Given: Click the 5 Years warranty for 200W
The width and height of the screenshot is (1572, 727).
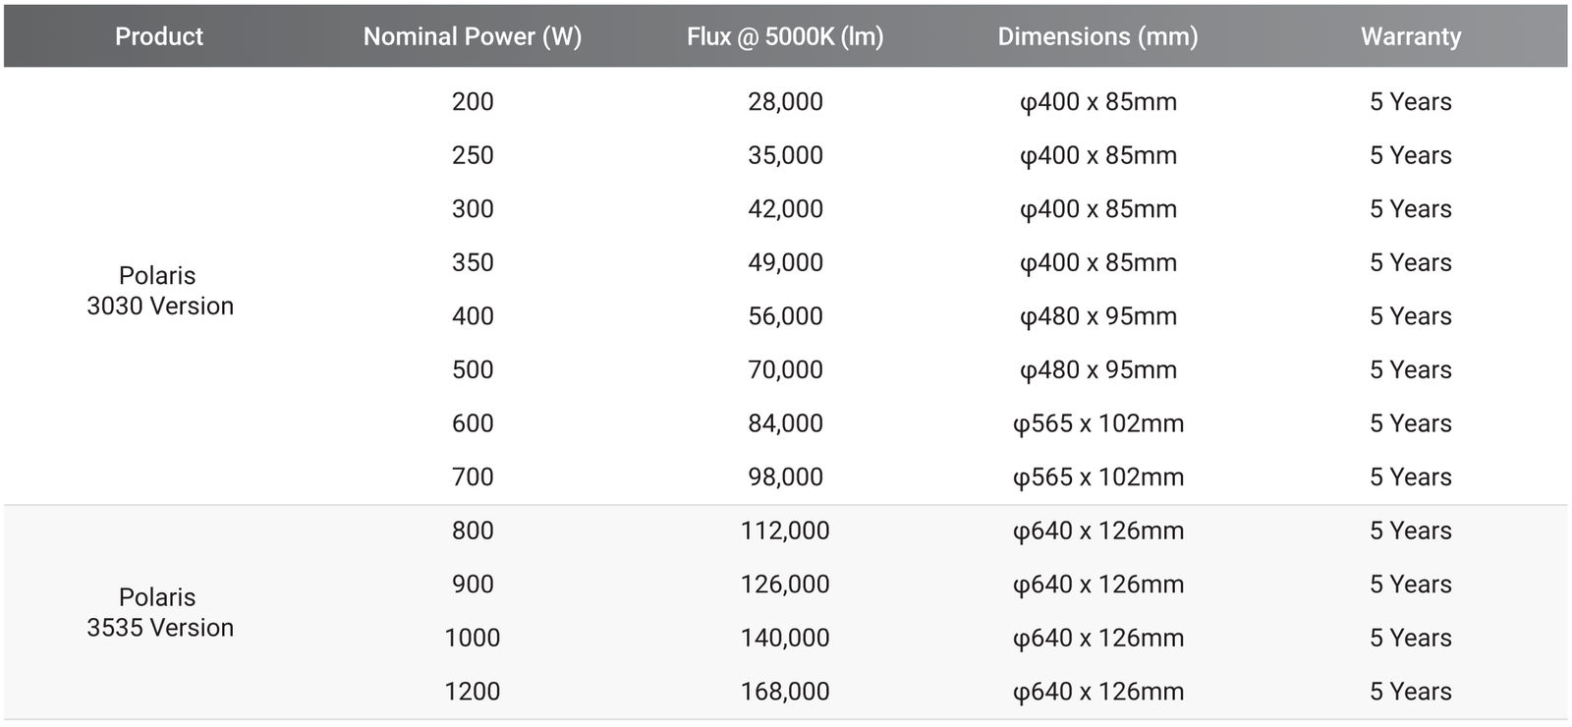Looking at the screenshot, I should [1410, 101].
